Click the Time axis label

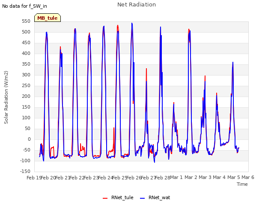tap(242, 184)
